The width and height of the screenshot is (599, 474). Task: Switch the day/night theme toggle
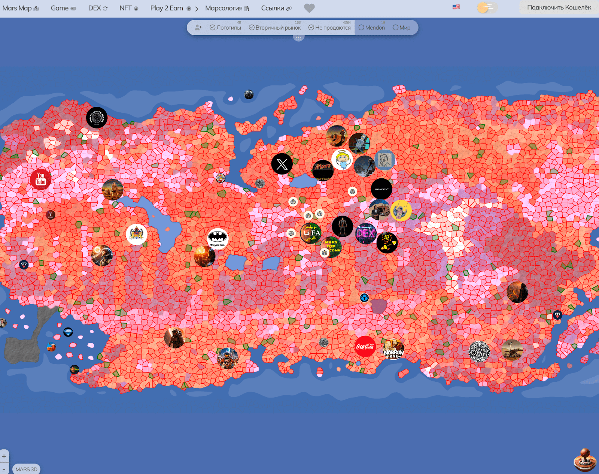point(487,7)
